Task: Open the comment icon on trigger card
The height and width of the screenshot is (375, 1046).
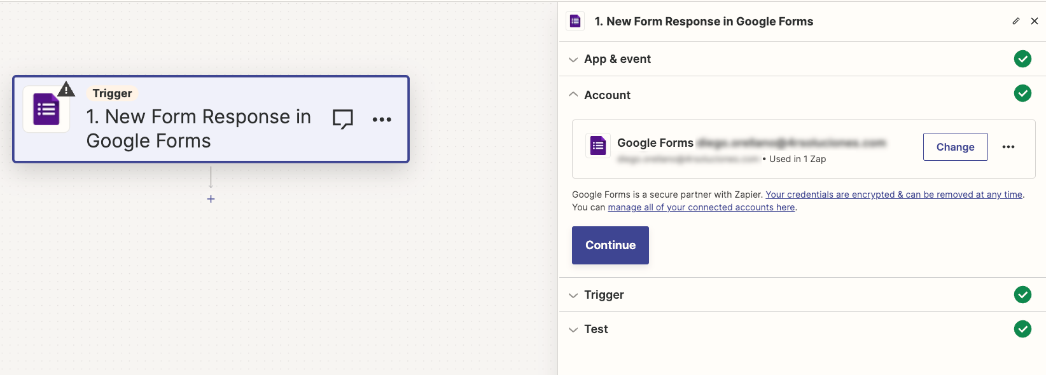Action: 343,119
